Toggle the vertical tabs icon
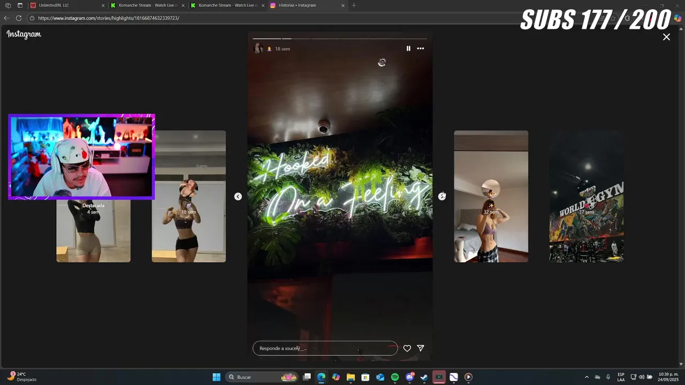The image size is (685, 385). point(20,5)
